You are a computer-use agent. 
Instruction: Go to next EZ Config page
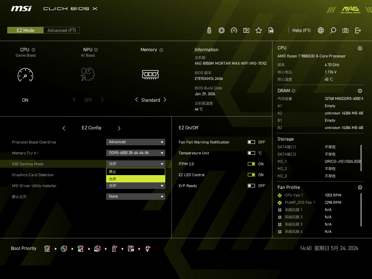119,128
